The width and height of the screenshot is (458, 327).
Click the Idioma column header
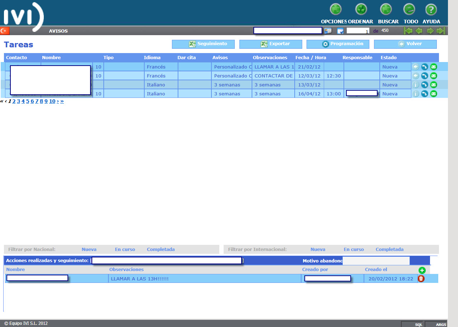click(152, 57)
